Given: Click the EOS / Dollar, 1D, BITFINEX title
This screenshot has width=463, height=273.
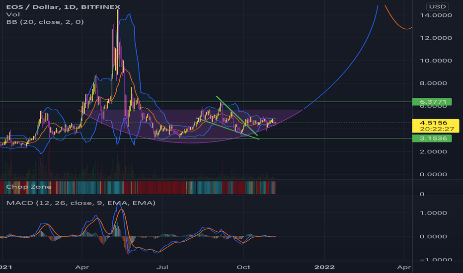Looking at the screenshot, I should tap(63, 7).
